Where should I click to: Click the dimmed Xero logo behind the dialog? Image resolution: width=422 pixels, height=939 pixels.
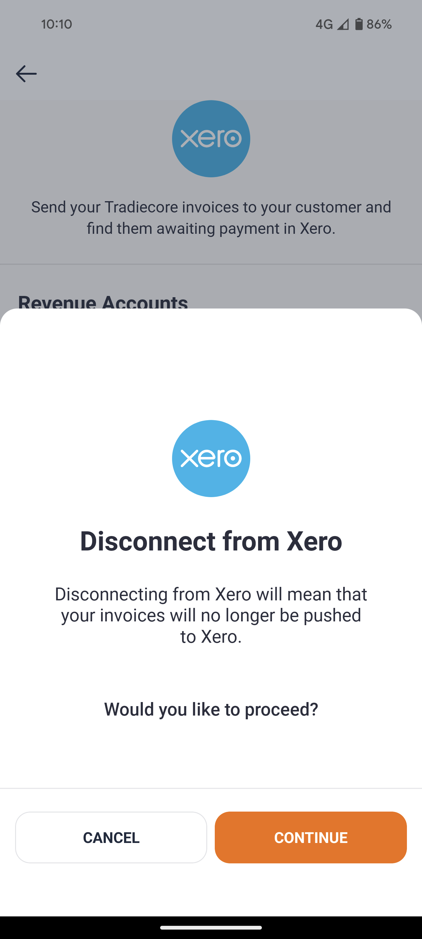pos(211,138)
